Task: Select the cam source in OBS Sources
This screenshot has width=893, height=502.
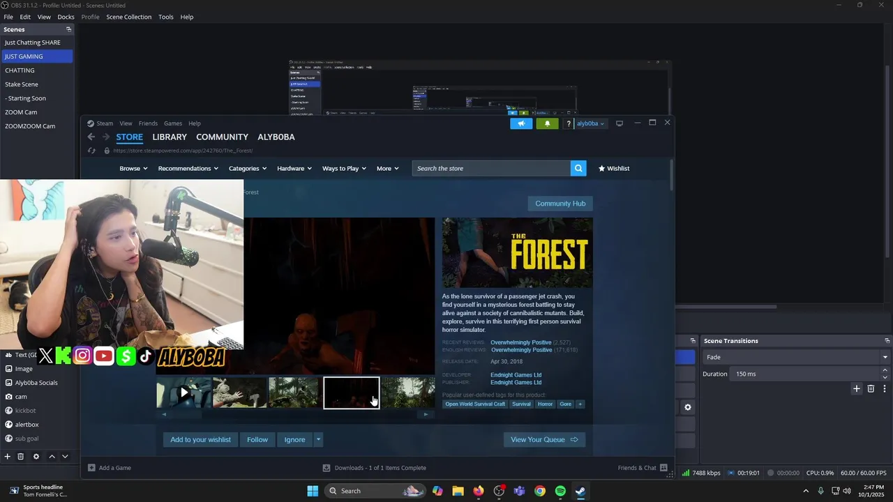Action: coord(21,397)
